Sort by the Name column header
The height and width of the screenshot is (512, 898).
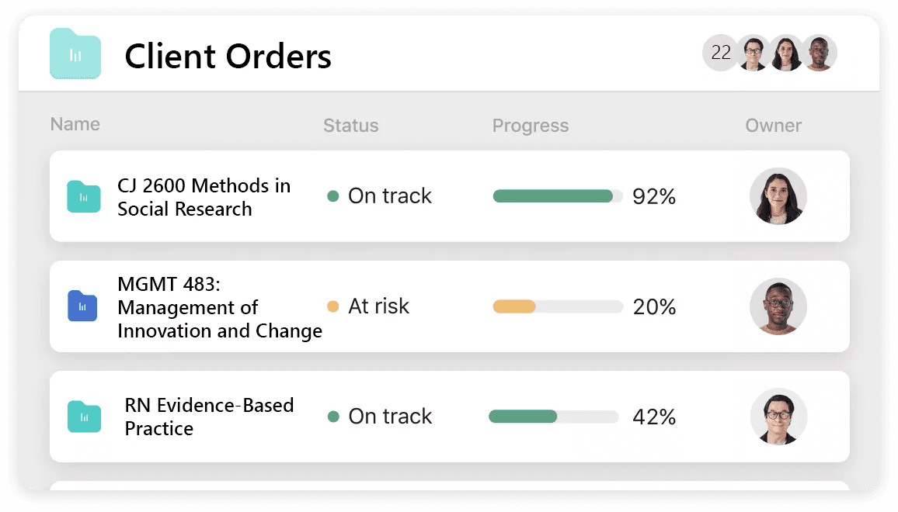pyautogui.click(x=75, y=124)
